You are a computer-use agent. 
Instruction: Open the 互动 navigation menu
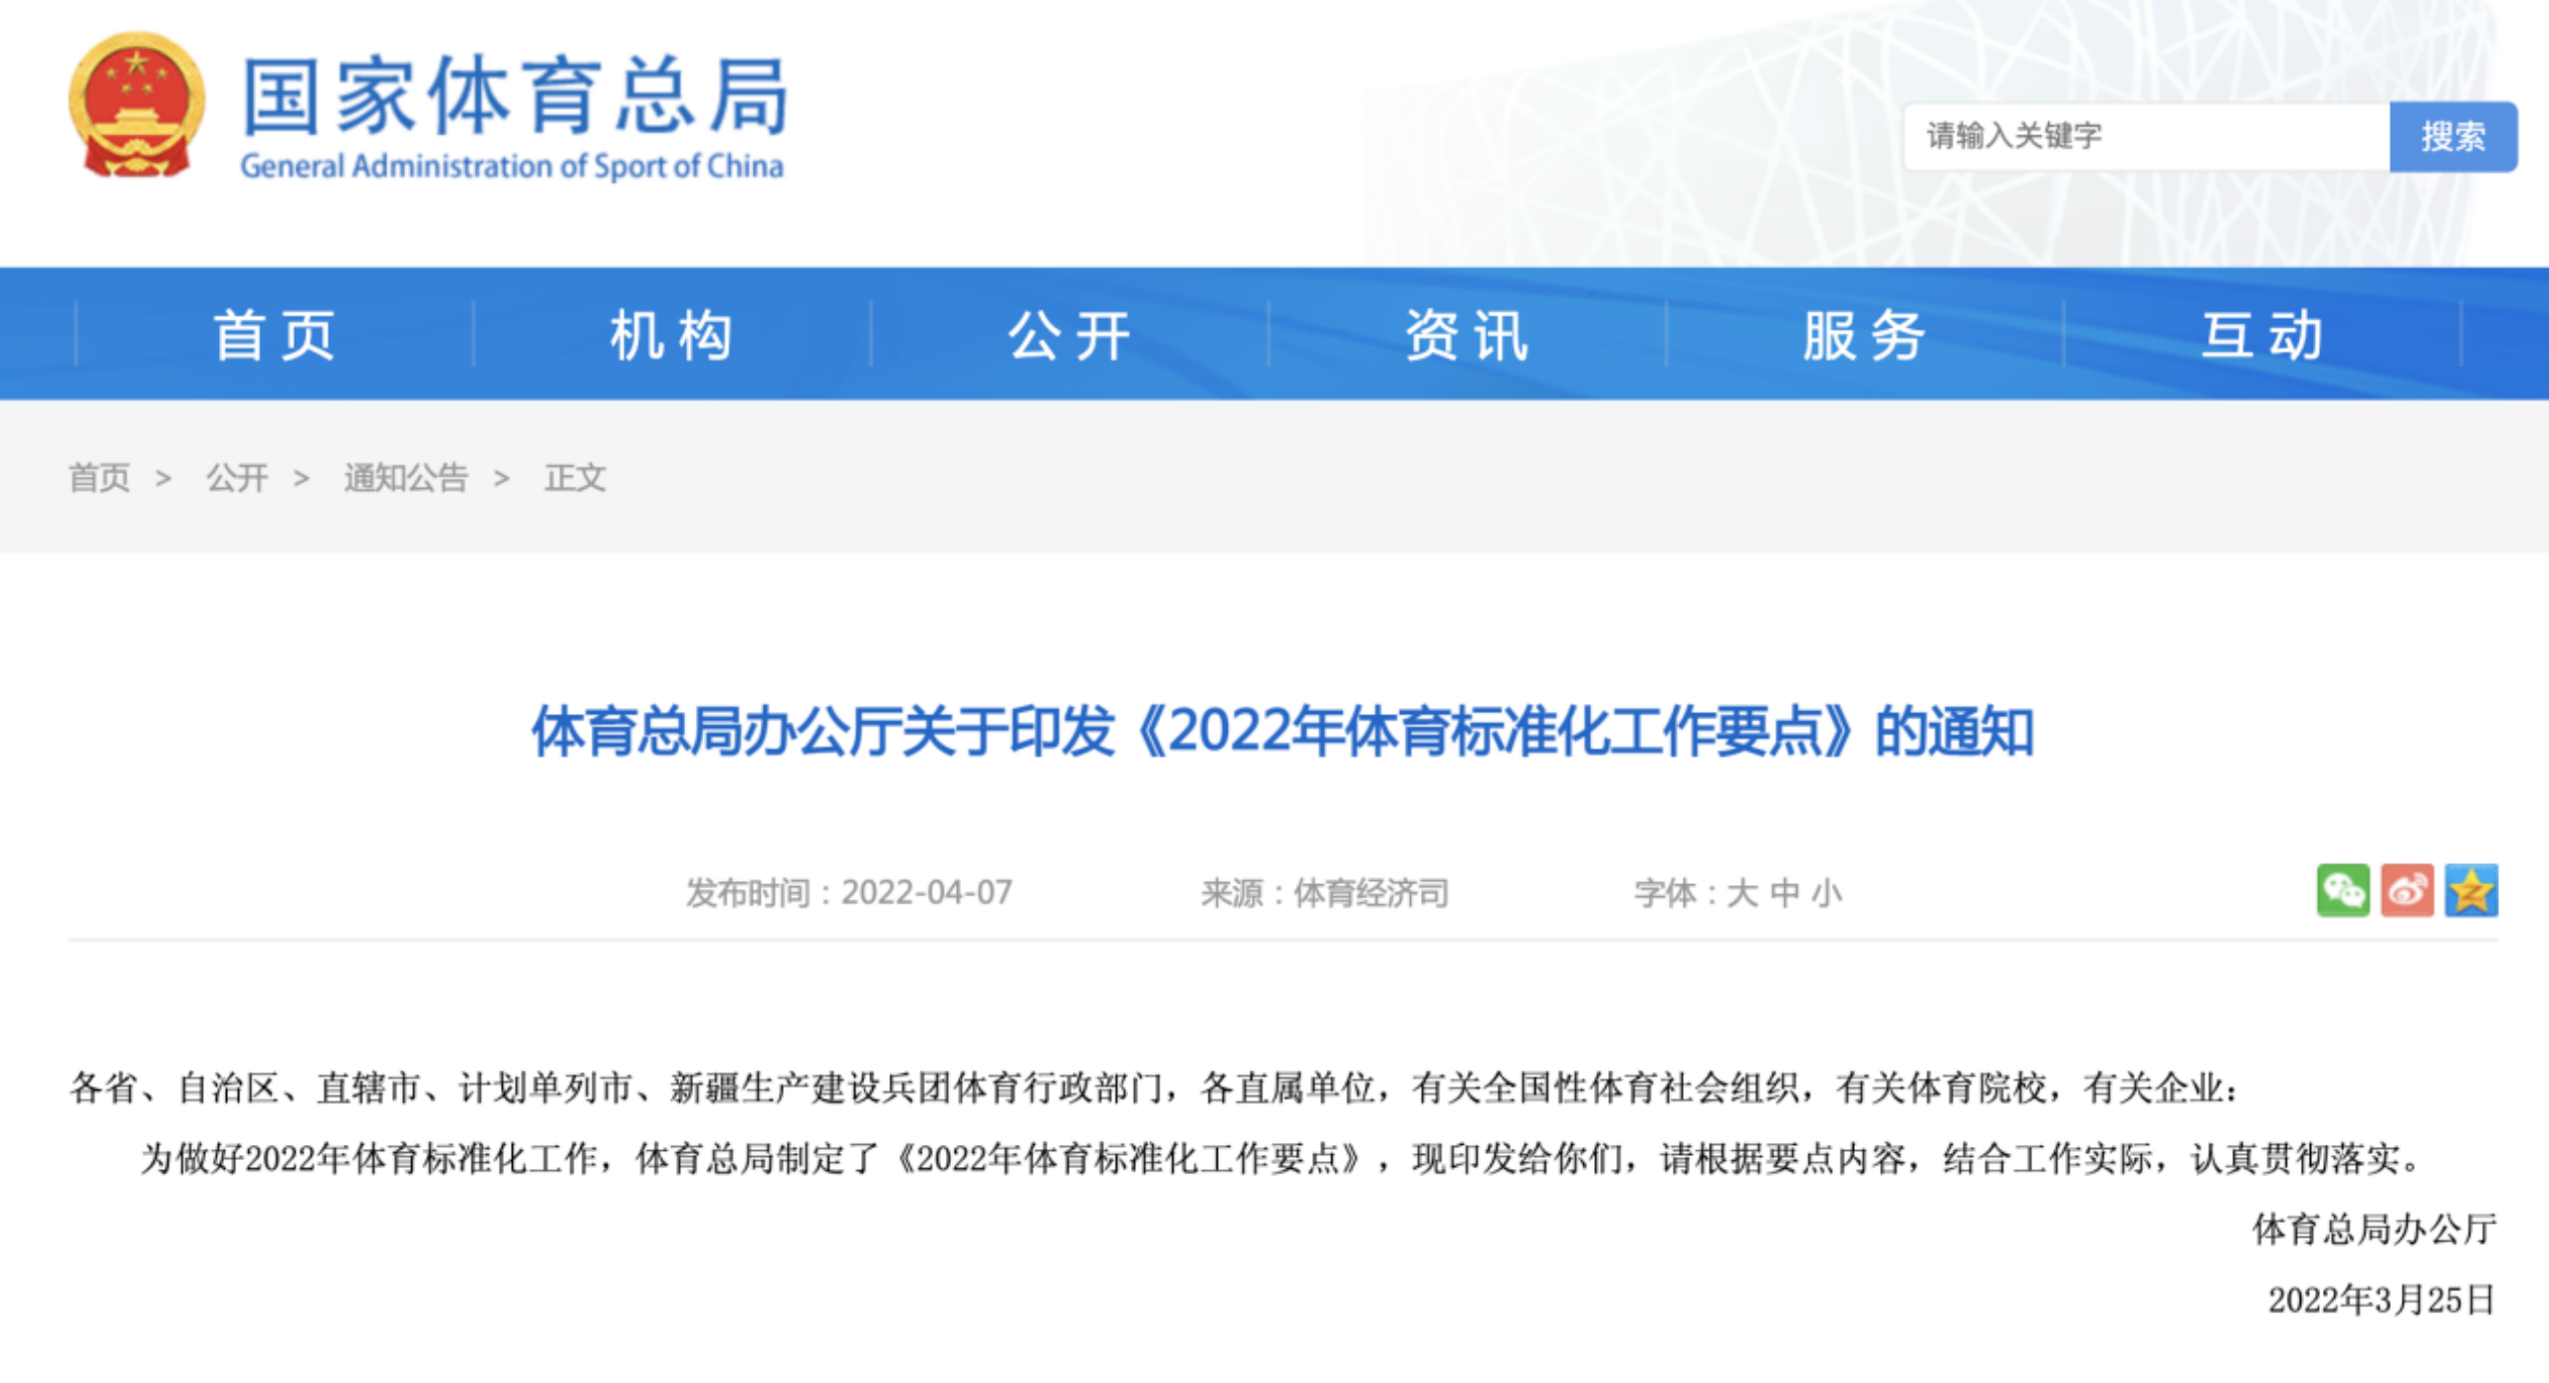[2263, 335]
